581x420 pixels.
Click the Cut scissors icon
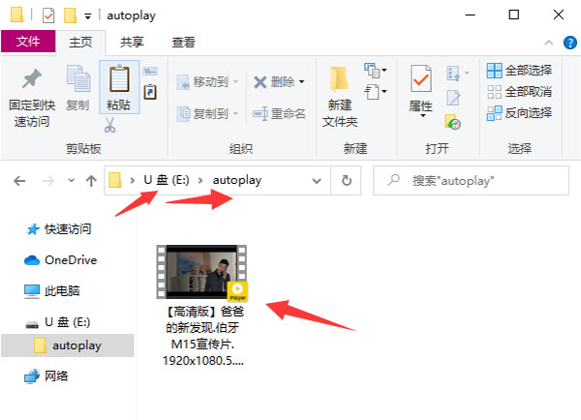(109, 125)
